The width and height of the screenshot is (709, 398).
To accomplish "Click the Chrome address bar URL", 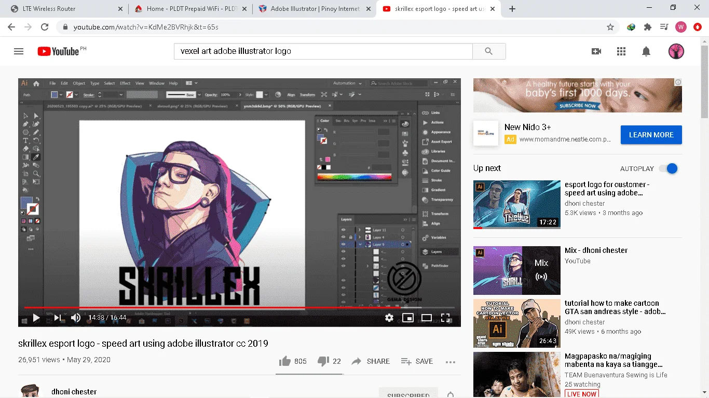I will (x=146, y=27).
